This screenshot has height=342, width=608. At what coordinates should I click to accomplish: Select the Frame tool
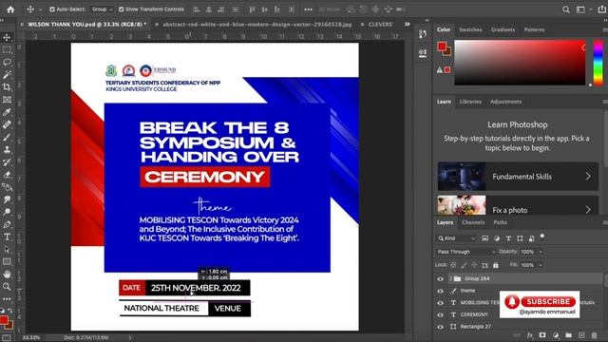(x=7, y=100)
